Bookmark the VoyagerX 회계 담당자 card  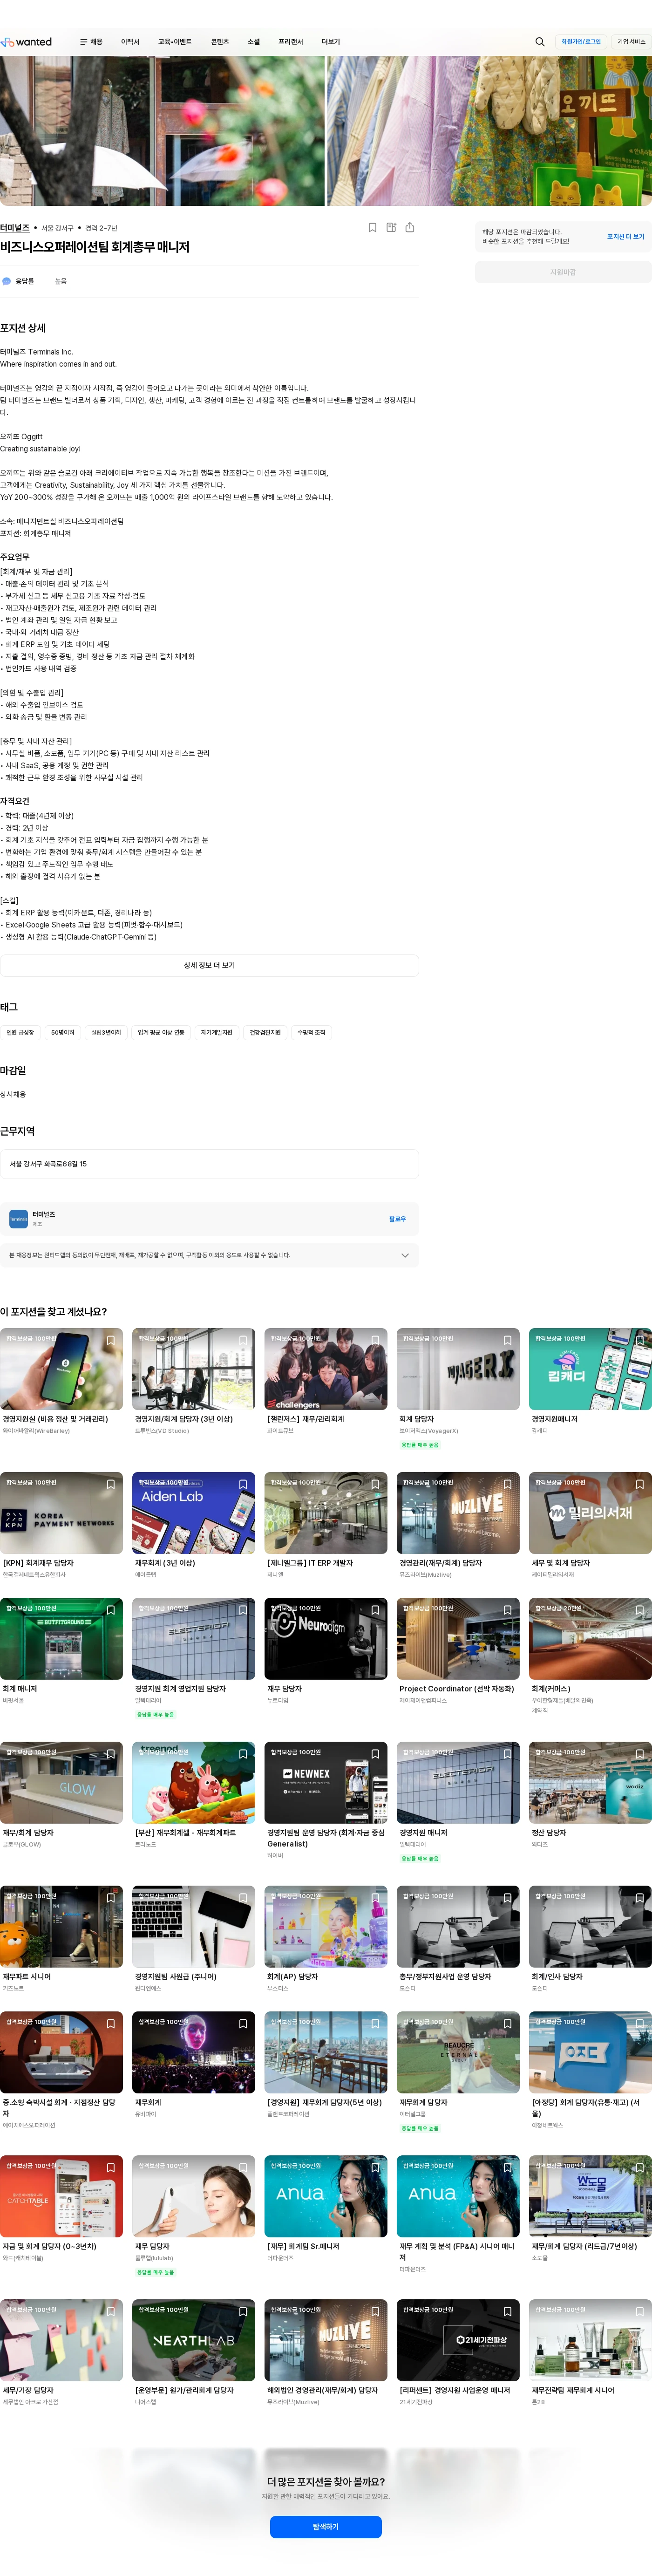pos(507,1341)
